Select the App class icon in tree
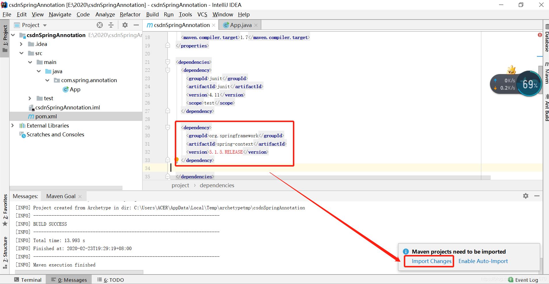The height and width of the screenshot is (284, 549). [x=66, y=89]
